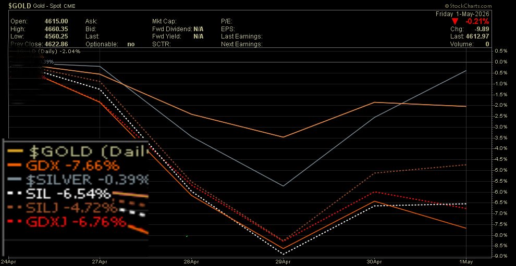Click the Open value 4615.00
516x266 pixels.
[x=56, y=21]
